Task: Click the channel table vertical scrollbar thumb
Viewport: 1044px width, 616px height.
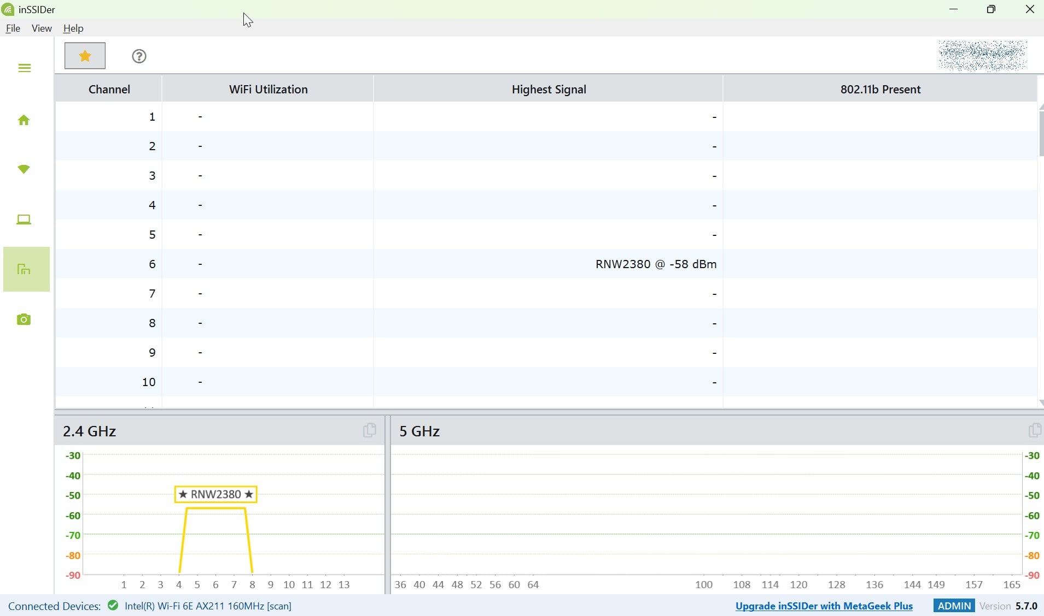Action: pyautogui.click(x=1041, y=134)
